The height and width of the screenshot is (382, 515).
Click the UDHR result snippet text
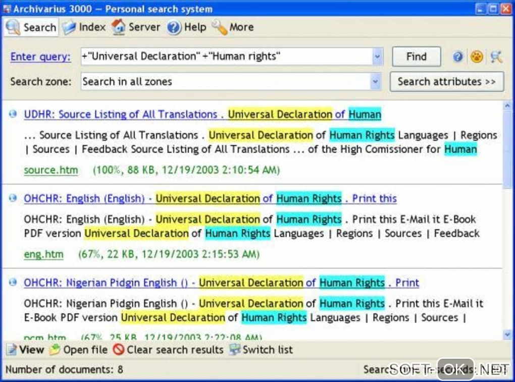261,142
